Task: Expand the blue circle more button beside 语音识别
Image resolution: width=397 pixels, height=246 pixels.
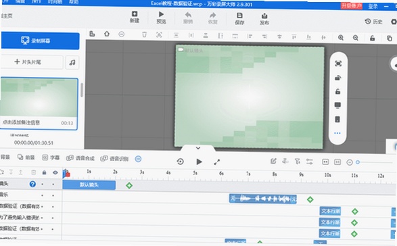Action: click(138, 159)
